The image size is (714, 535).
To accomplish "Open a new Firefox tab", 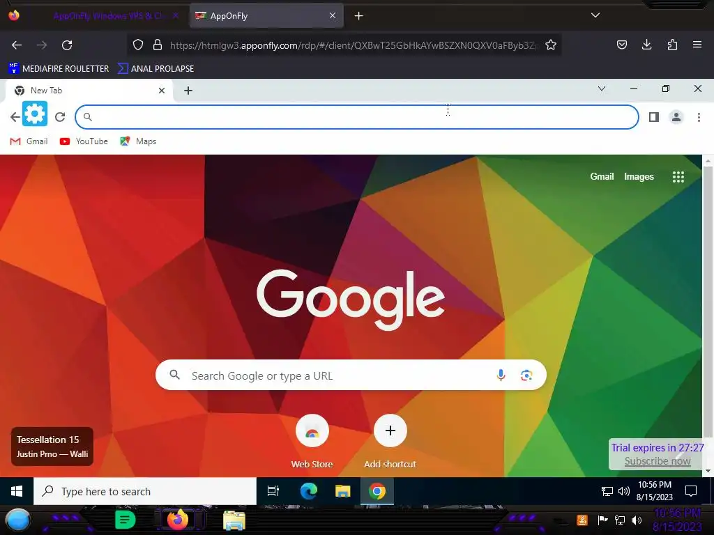I will click(x=359, y=16).
